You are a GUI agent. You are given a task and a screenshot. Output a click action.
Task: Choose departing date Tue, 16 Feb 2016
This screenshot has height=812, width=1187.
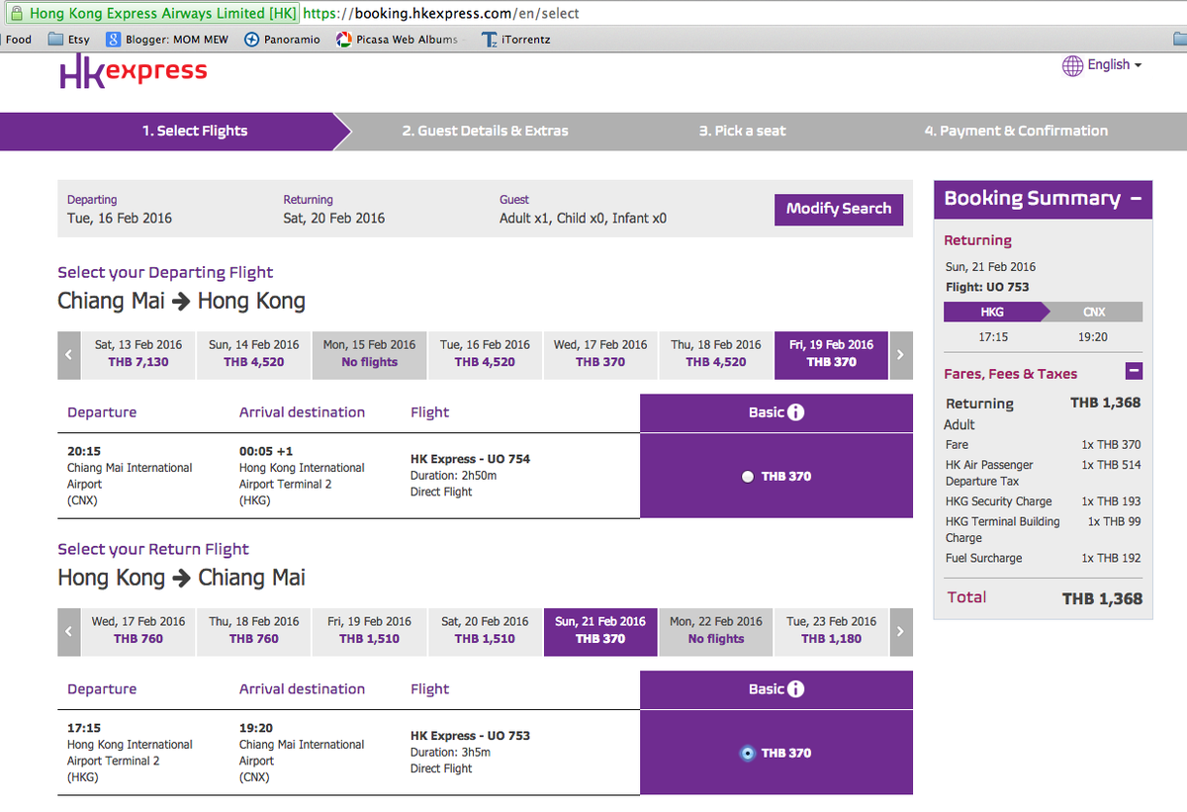tap(485, 353)
